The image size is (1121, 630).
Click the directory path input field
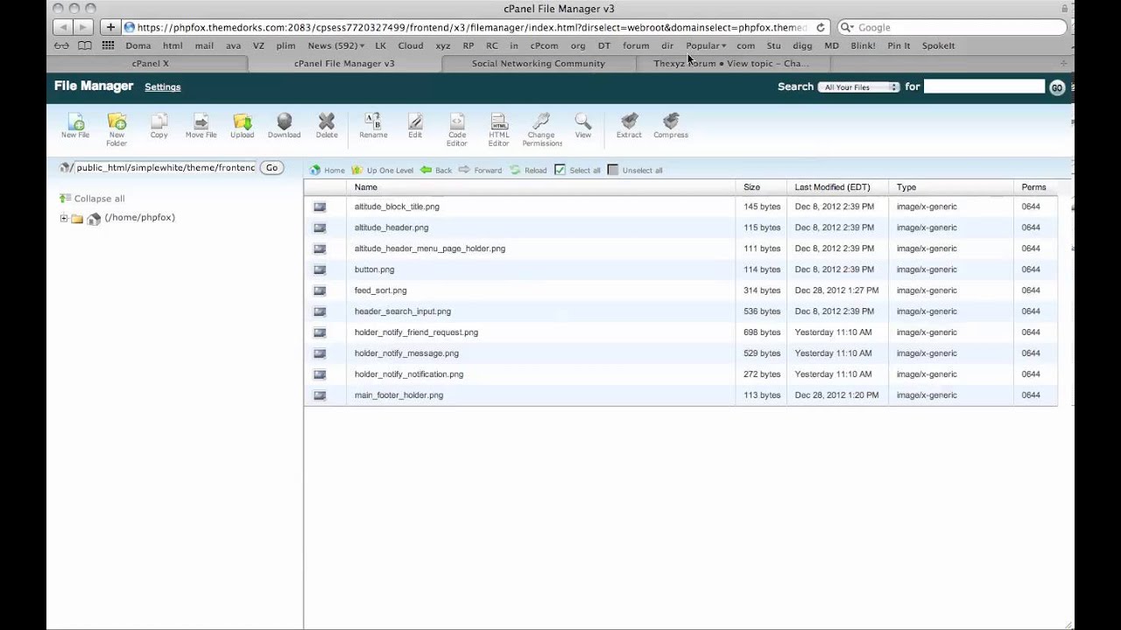point(166,167)
